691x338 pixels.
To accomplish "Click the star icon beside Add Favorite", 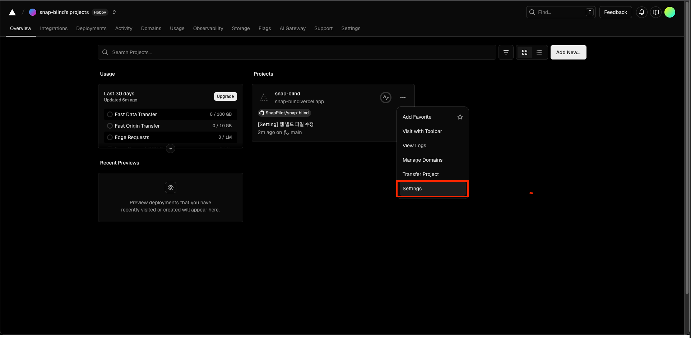I will click(460, 117).
